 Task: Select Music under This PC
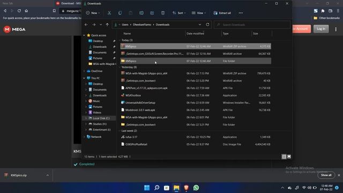click(x=96, y=101)
